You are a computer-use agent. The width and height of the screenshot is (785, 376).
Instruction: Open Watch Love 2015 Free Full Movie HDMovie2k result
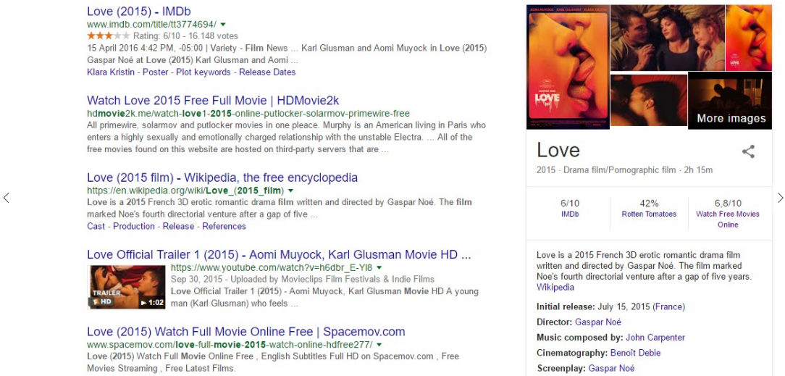[213, 100]
